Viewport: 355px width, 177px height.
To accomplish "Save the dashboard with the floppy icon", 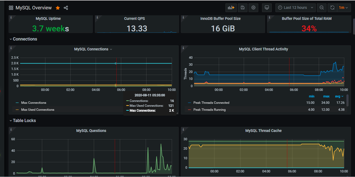I will (243, 8).
